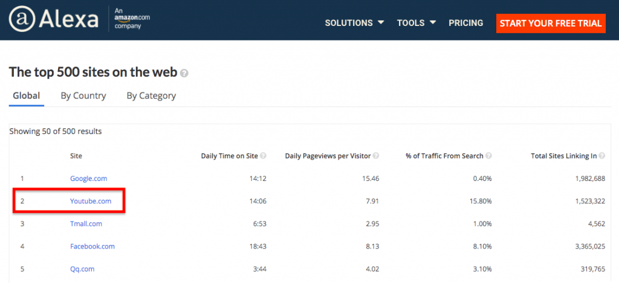Open the Qq.com site link
Screen dimensions: 619x283
point(82,269)
